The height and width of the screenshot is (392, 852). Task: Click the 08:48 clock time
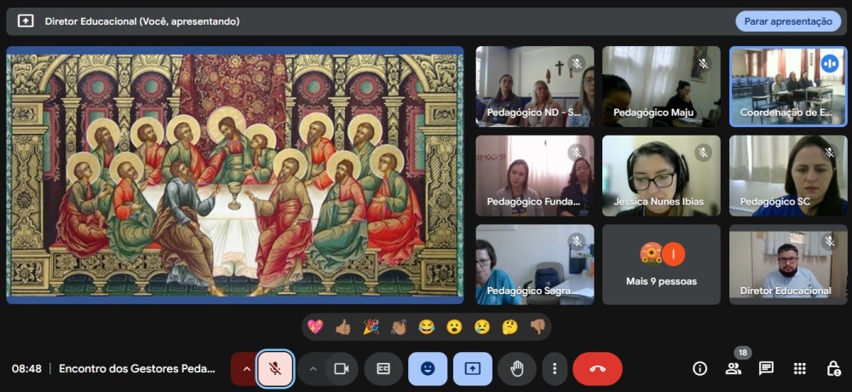tap(26, 369)
